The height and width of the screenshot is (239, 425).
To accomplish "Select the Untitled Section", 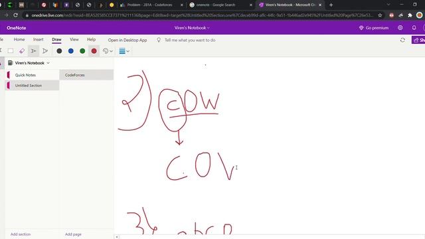I will (x=33, y=86).
